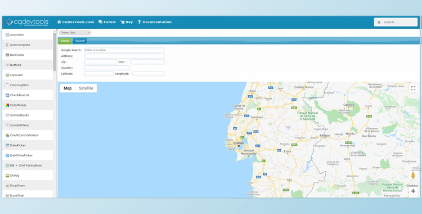Select the Map view type
Screen dimensions: 422x214
pos(68,88)
